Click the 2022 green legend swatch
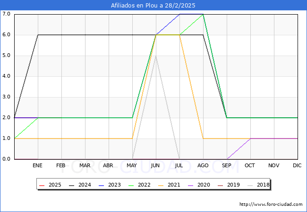The width and height of the screenshot is (307, 212). (131, 185)
